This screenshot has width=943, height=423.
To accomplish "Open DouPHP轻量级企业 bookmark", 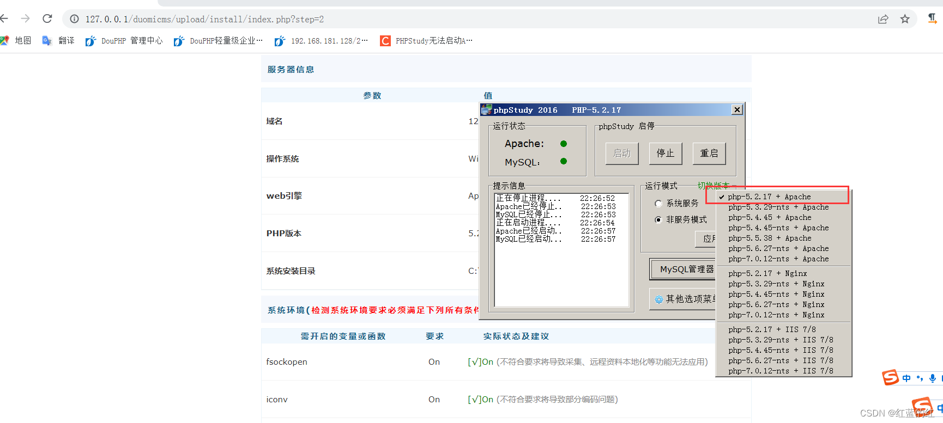I will click(x=219, y=41).
